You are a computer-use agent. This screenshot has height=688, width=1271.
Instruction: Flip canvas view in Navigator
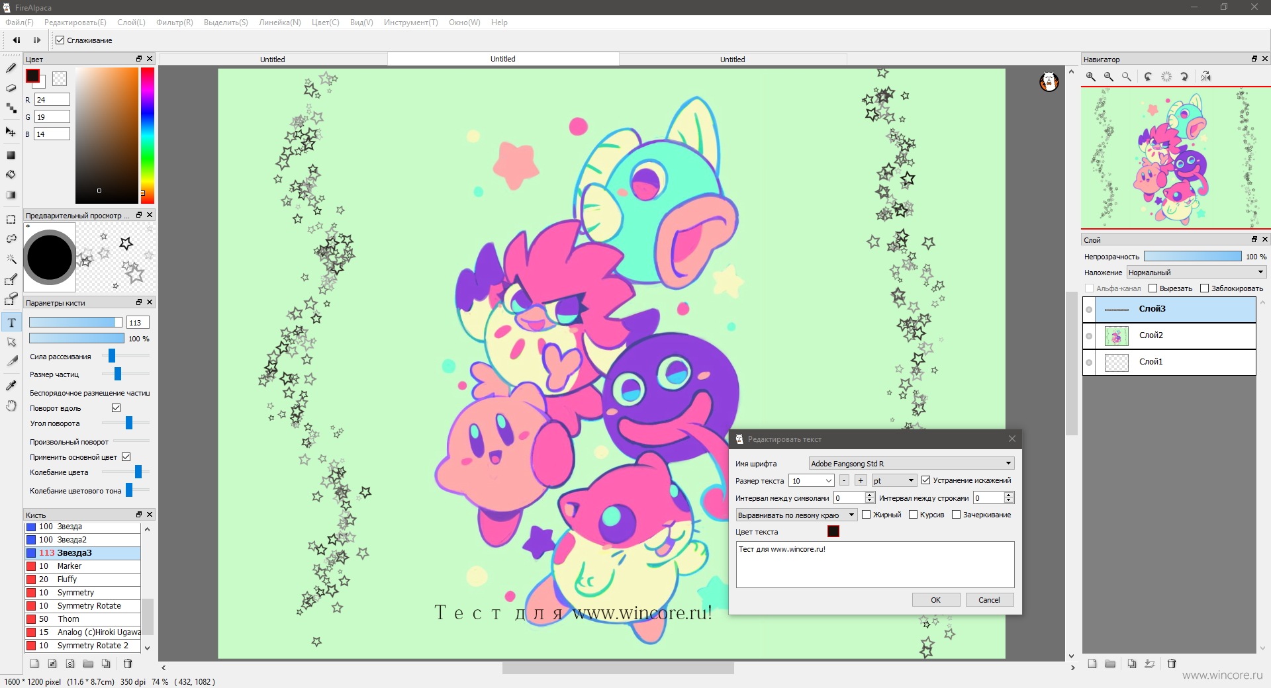(1206, 77)
